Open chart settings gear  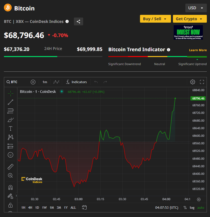click(x=193, y=82)
